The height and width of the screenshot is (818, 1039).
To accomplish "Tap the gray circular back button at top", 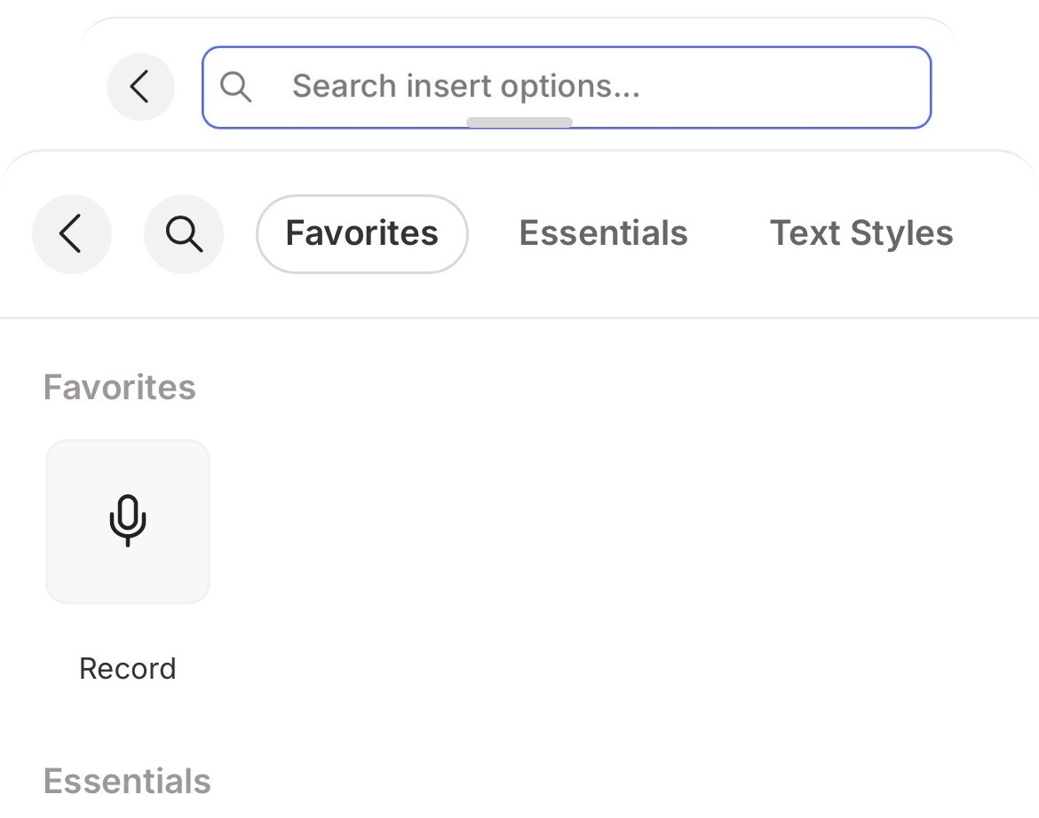I will (140, 87).
